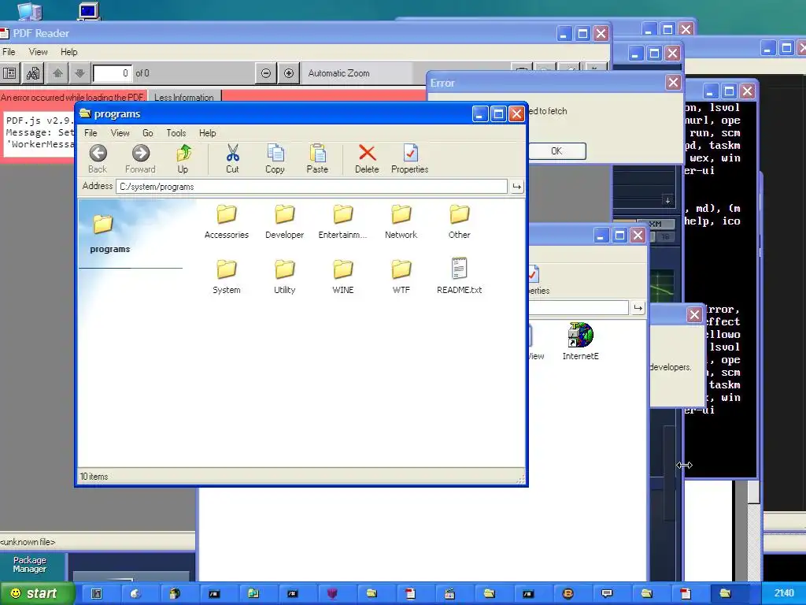Toggle the PDF Reader sidebar
Screen dimensions: 806x605
[x=9, y=73]
